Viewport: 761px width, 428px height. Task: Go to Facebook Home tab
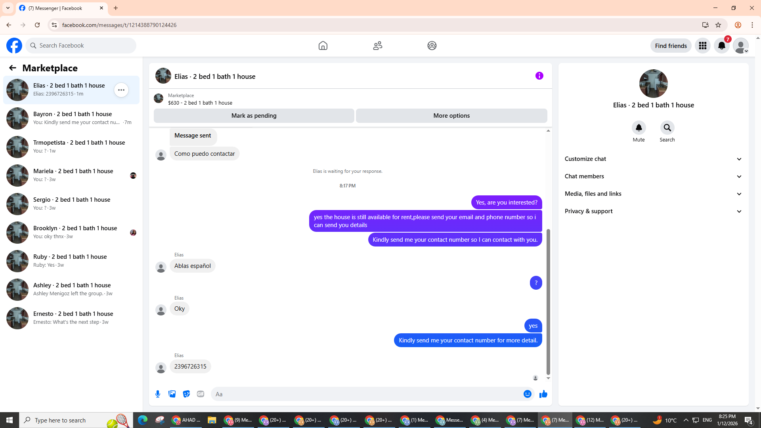point(323,46)
